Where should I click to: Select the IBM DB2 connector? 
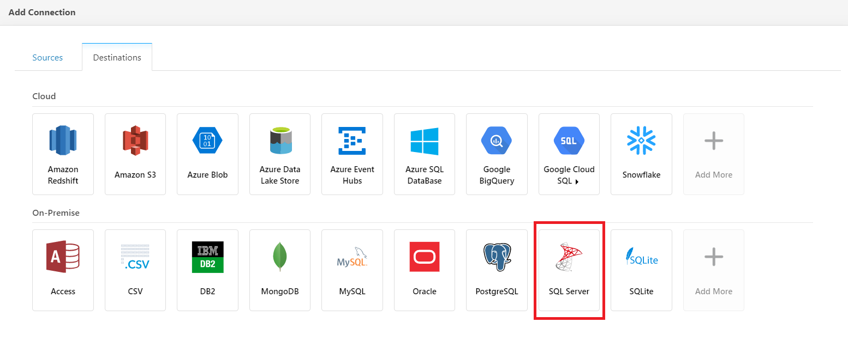coord(207,270)
